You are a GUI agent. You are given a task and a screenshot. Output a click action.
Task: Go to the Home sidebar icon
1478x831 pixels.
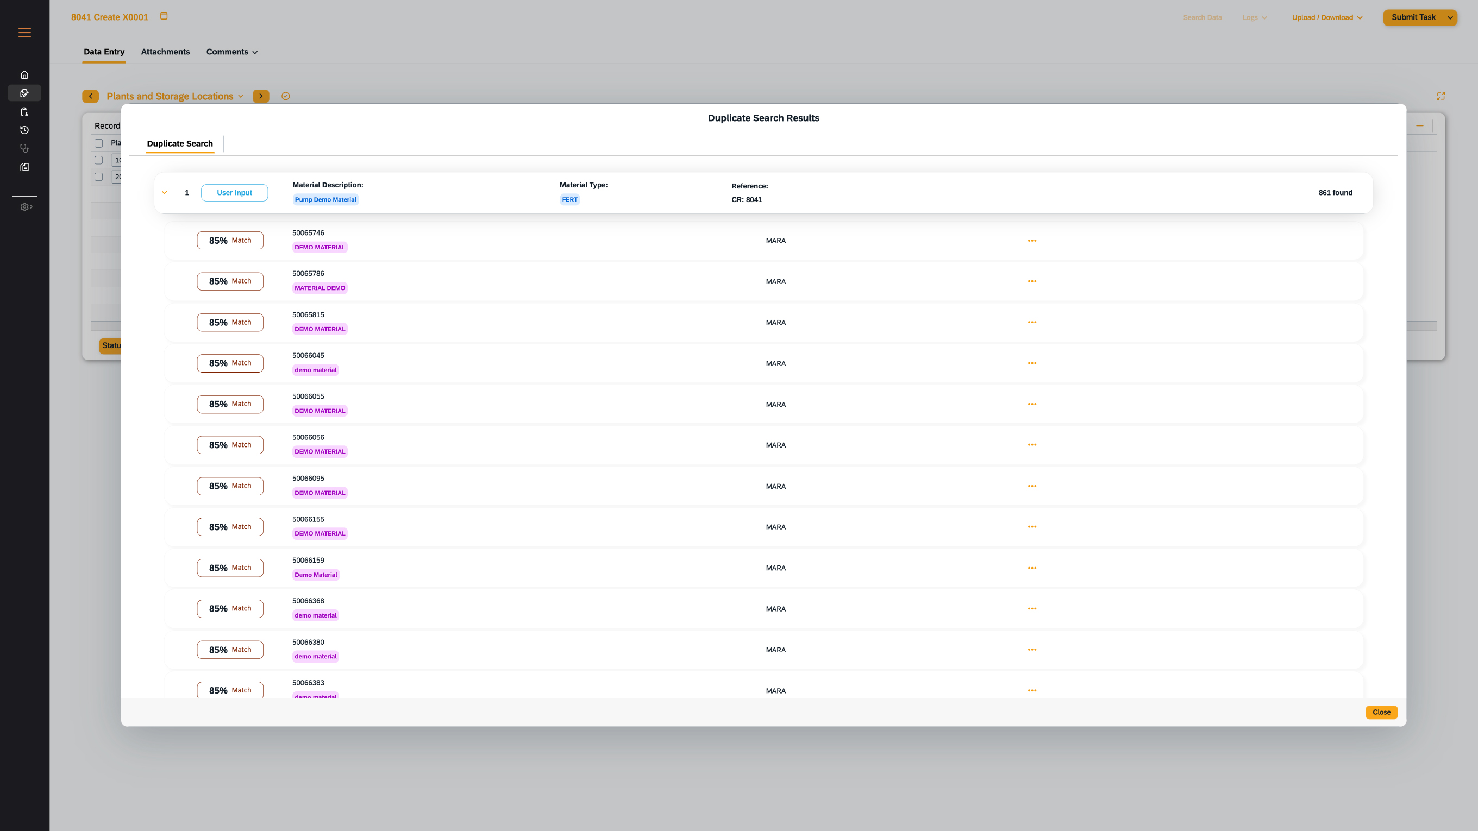tap(24, 74)
